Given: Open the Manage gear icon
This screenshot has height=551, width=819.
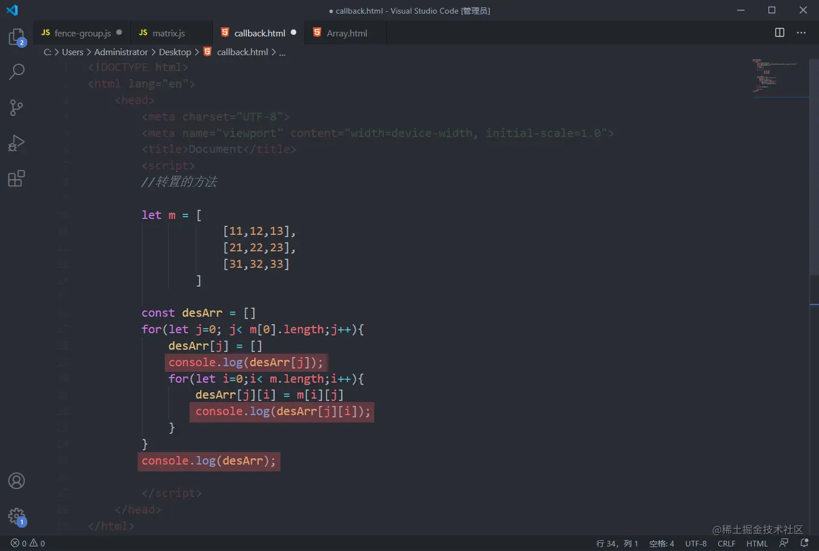Looking at the screenshot, I should (x=16, y=516).
